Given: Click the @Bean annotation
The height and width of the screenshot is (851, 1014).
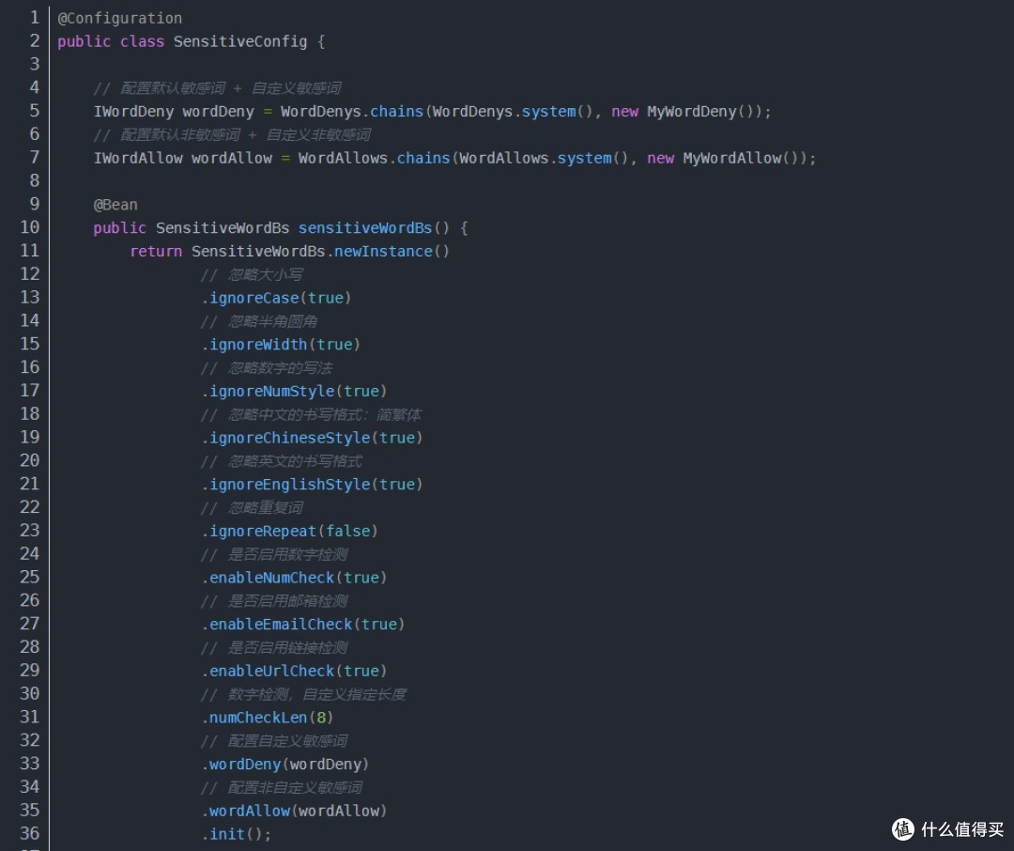Looking at the screenshot, I should [115, 205].
